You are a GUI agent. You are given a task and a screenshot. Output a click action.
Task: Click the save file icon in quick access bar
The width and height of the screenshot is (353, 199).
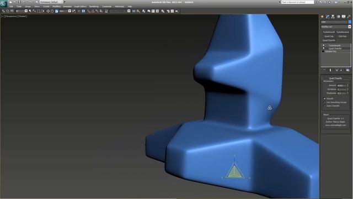[19, 2]
